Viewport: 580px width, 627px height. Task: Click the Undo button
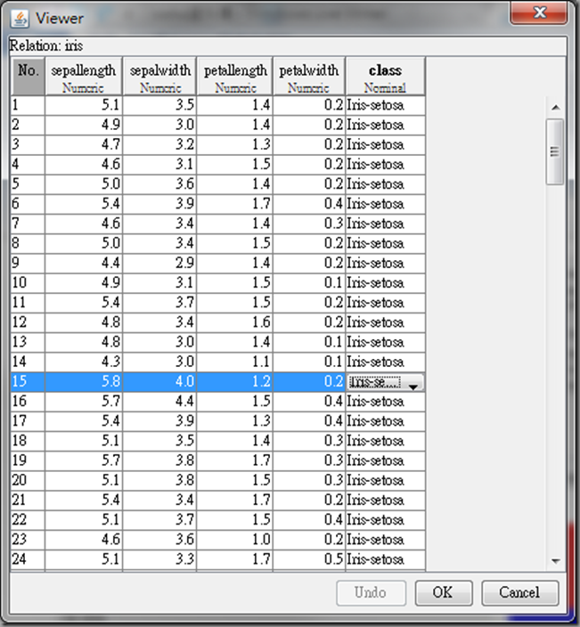tap(371, 592)
